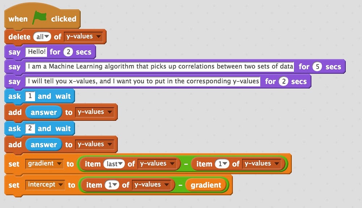Edit the Machine Learning algorithm message text

(x=159, y=67)
